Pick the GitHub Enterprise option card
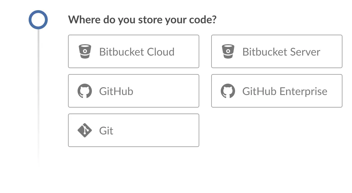352x193 pixels. [x=277, y=91]
